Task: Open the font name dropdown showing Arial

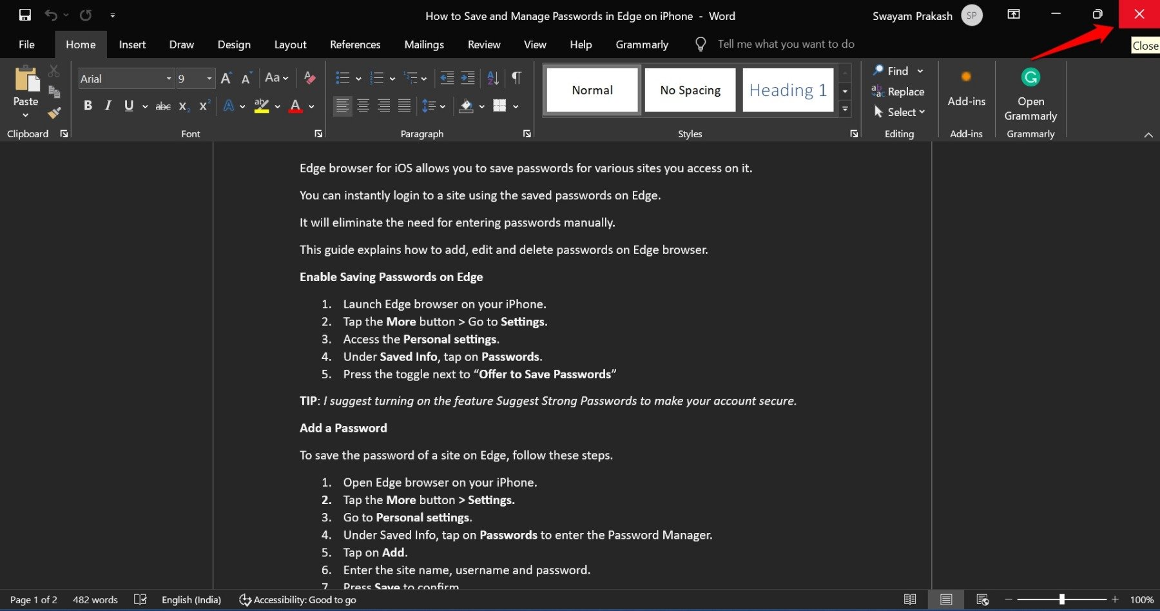Action: pos(169,79)
